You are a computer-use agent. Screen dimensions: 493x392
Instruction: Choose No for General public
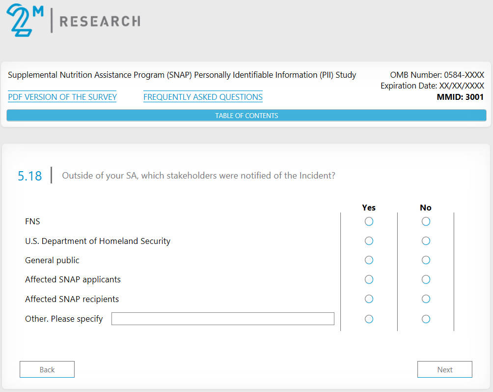point(426,260)
